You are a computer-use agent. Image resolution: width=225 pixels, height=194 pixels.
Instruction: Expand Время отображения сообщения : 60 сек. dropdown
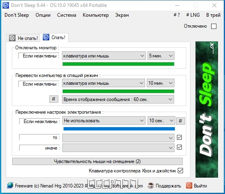[x=118, y=99]
